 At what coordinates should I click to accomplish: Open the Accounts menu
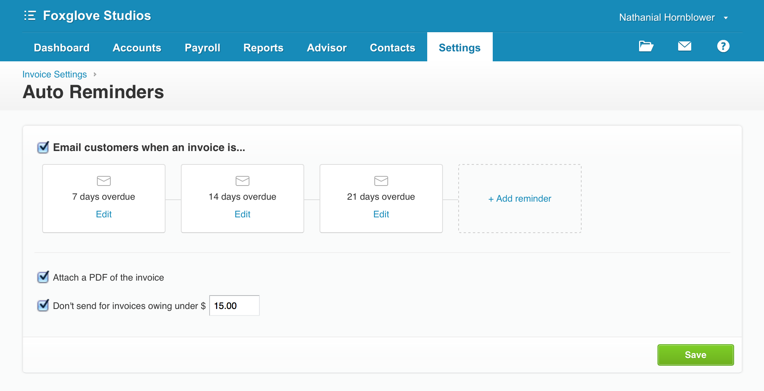(x=137, y=48)
